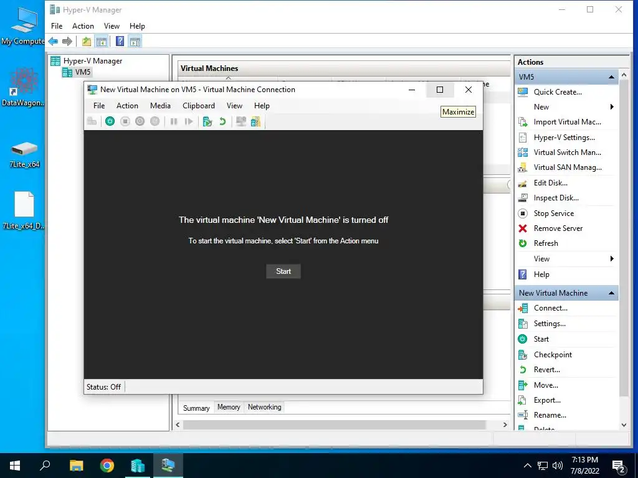Click Move in Actions pane
The width and height of the screenshot is (638, 478).
(546, 385)
